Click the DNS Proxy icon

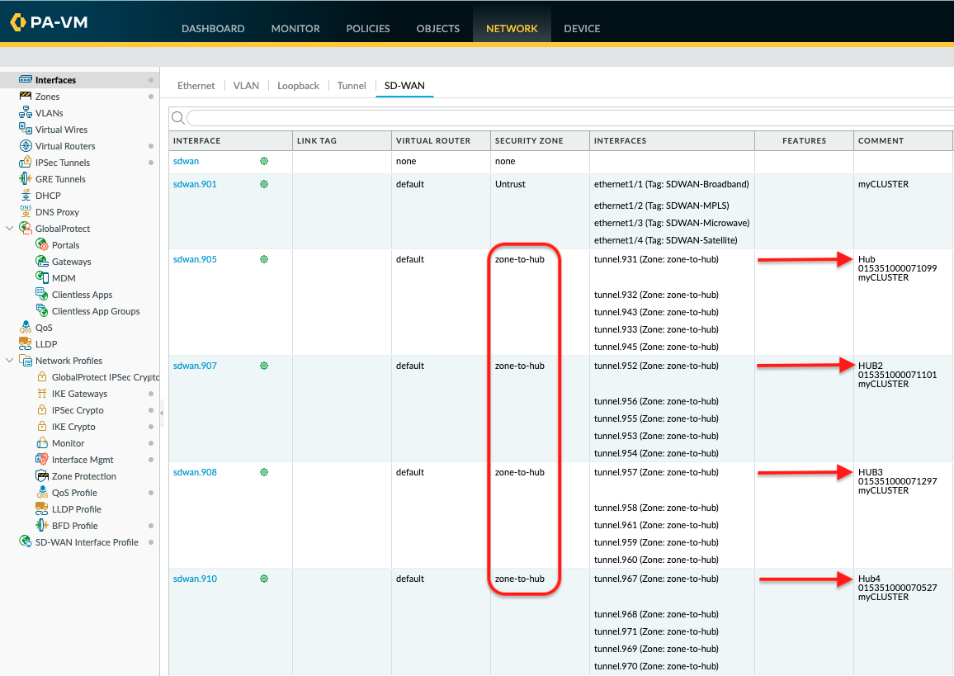(x=26, y=212)
